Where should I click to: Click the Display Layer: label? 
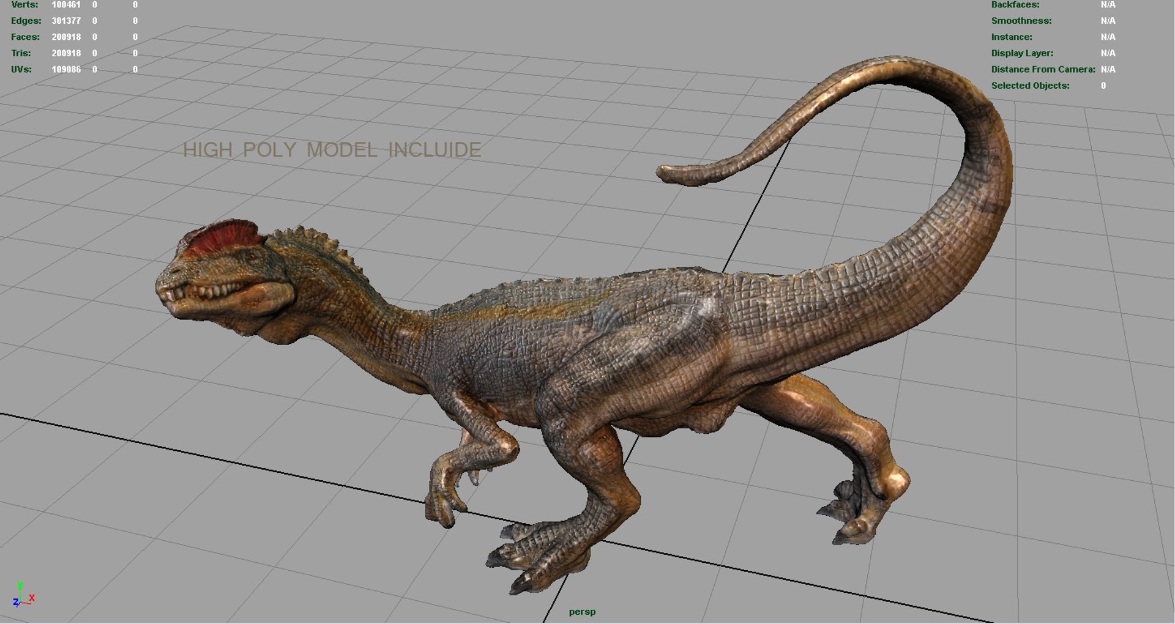pyautogui.click(x=1022, y=53)
